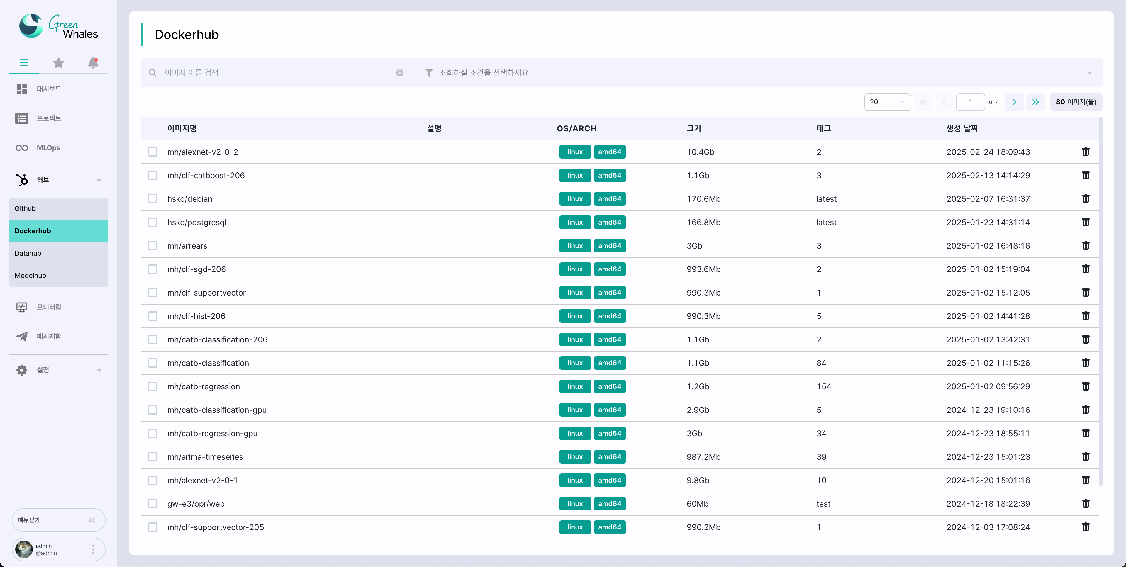Click the search magnifier icon
The image size is (1126, 567).
[x=152, y=73]
